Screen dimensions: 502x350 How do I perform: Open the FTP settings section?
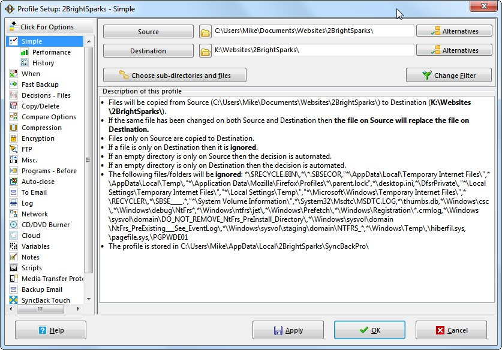pos(27,149)
